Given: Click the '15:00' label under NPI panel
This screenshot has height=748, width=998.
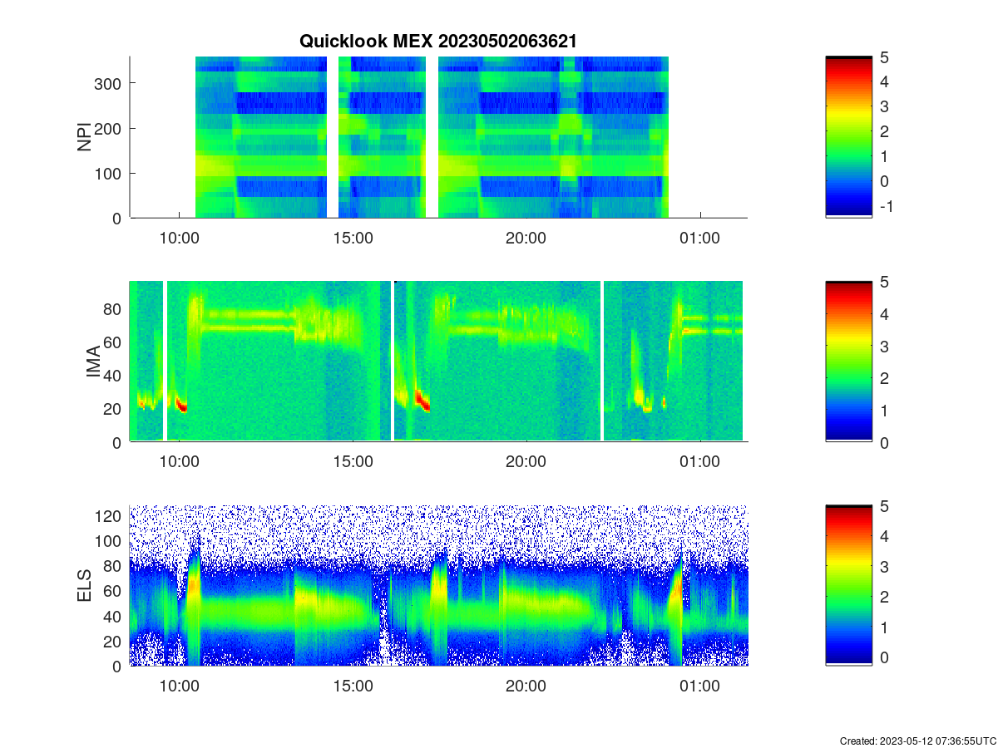Looking at the screenshot, I should point(353,237).
